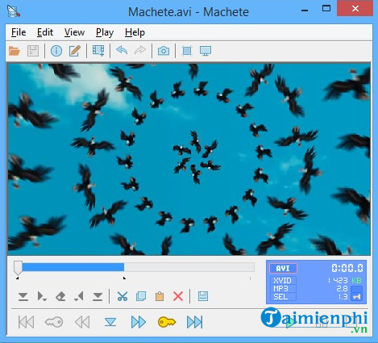The height and width of the screenshot is (343, 378).
Task: Save the selection as a file via bottom floppy icon
Action: [203, 296]
